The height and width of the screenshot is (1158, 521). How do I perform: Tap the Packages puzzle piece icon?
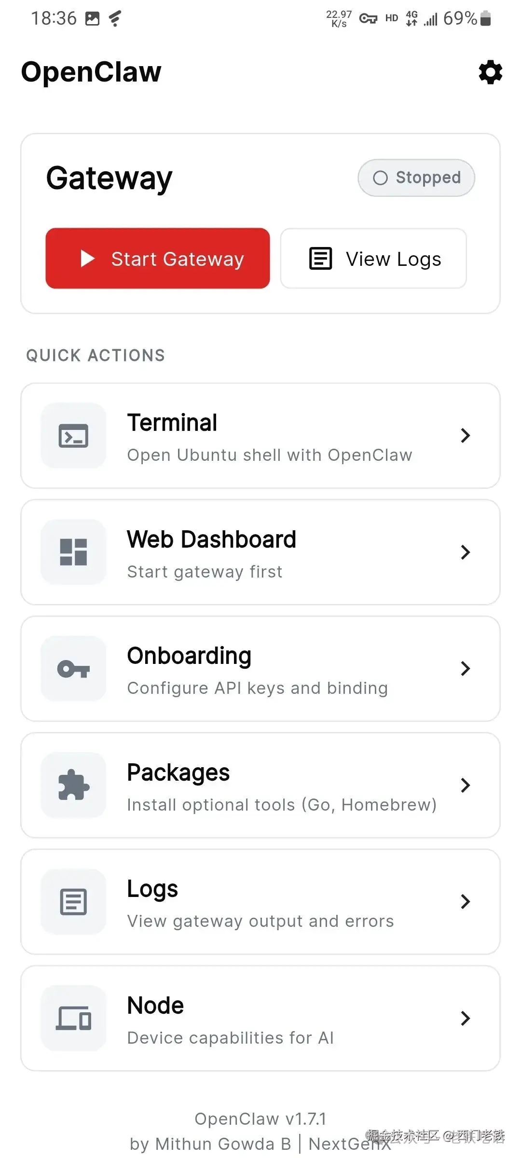[73, 785]
